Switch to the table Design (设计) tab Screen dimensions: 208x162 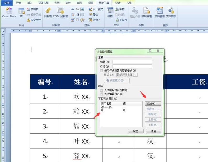tap(118, 3)
